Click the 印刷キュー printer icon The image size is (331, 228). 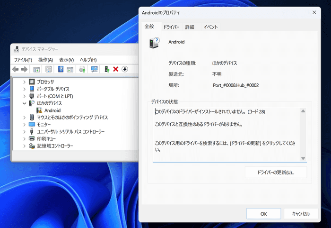pos(32,139)
